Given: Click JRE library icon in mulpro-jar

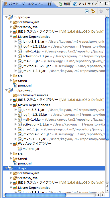Looking at the screenshot, I should [x=15, y=32].
